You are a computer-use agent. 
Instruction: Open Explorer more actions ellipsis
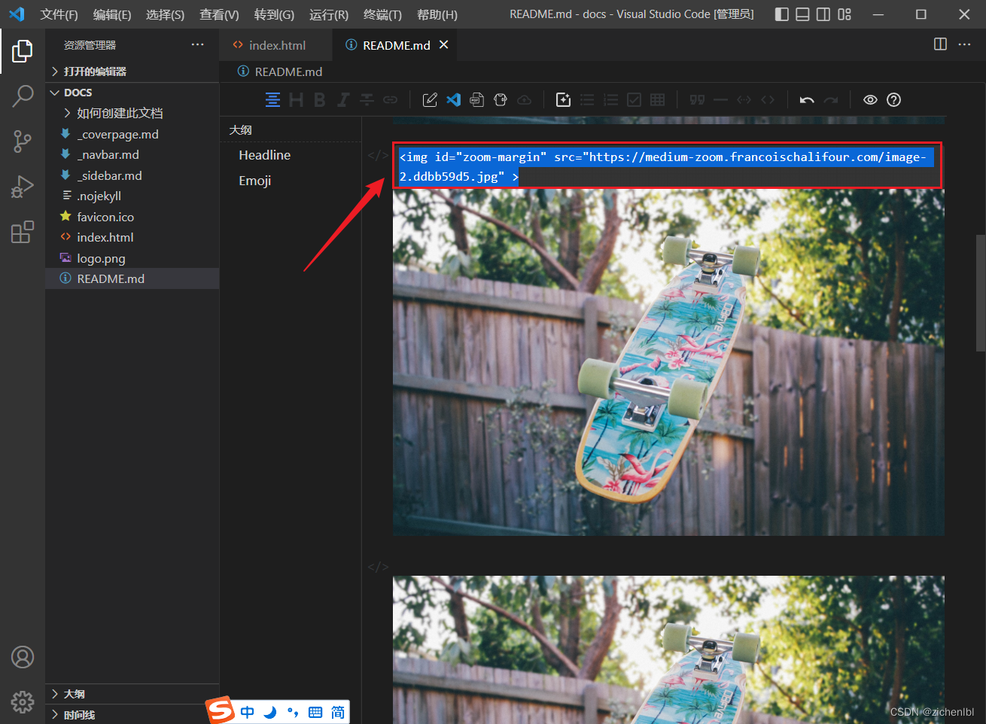(197, 44)
